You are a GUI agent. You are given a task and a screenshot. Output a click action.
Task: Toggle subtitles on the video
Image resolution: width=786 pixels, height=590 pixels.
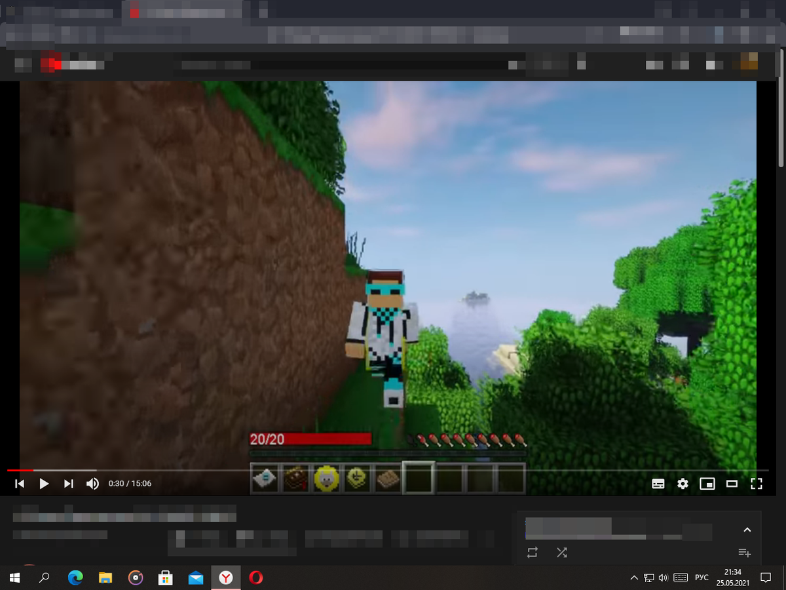pyautogui.click(x=658, y=484)
